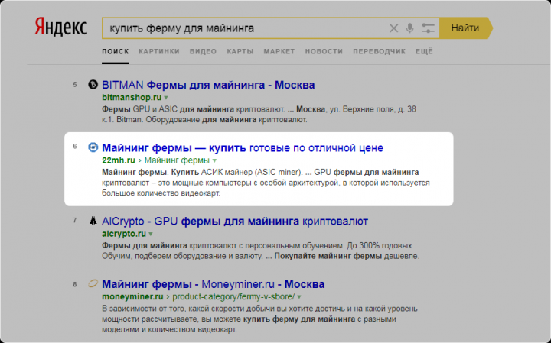Open the Маркет tab

[279, 51]
